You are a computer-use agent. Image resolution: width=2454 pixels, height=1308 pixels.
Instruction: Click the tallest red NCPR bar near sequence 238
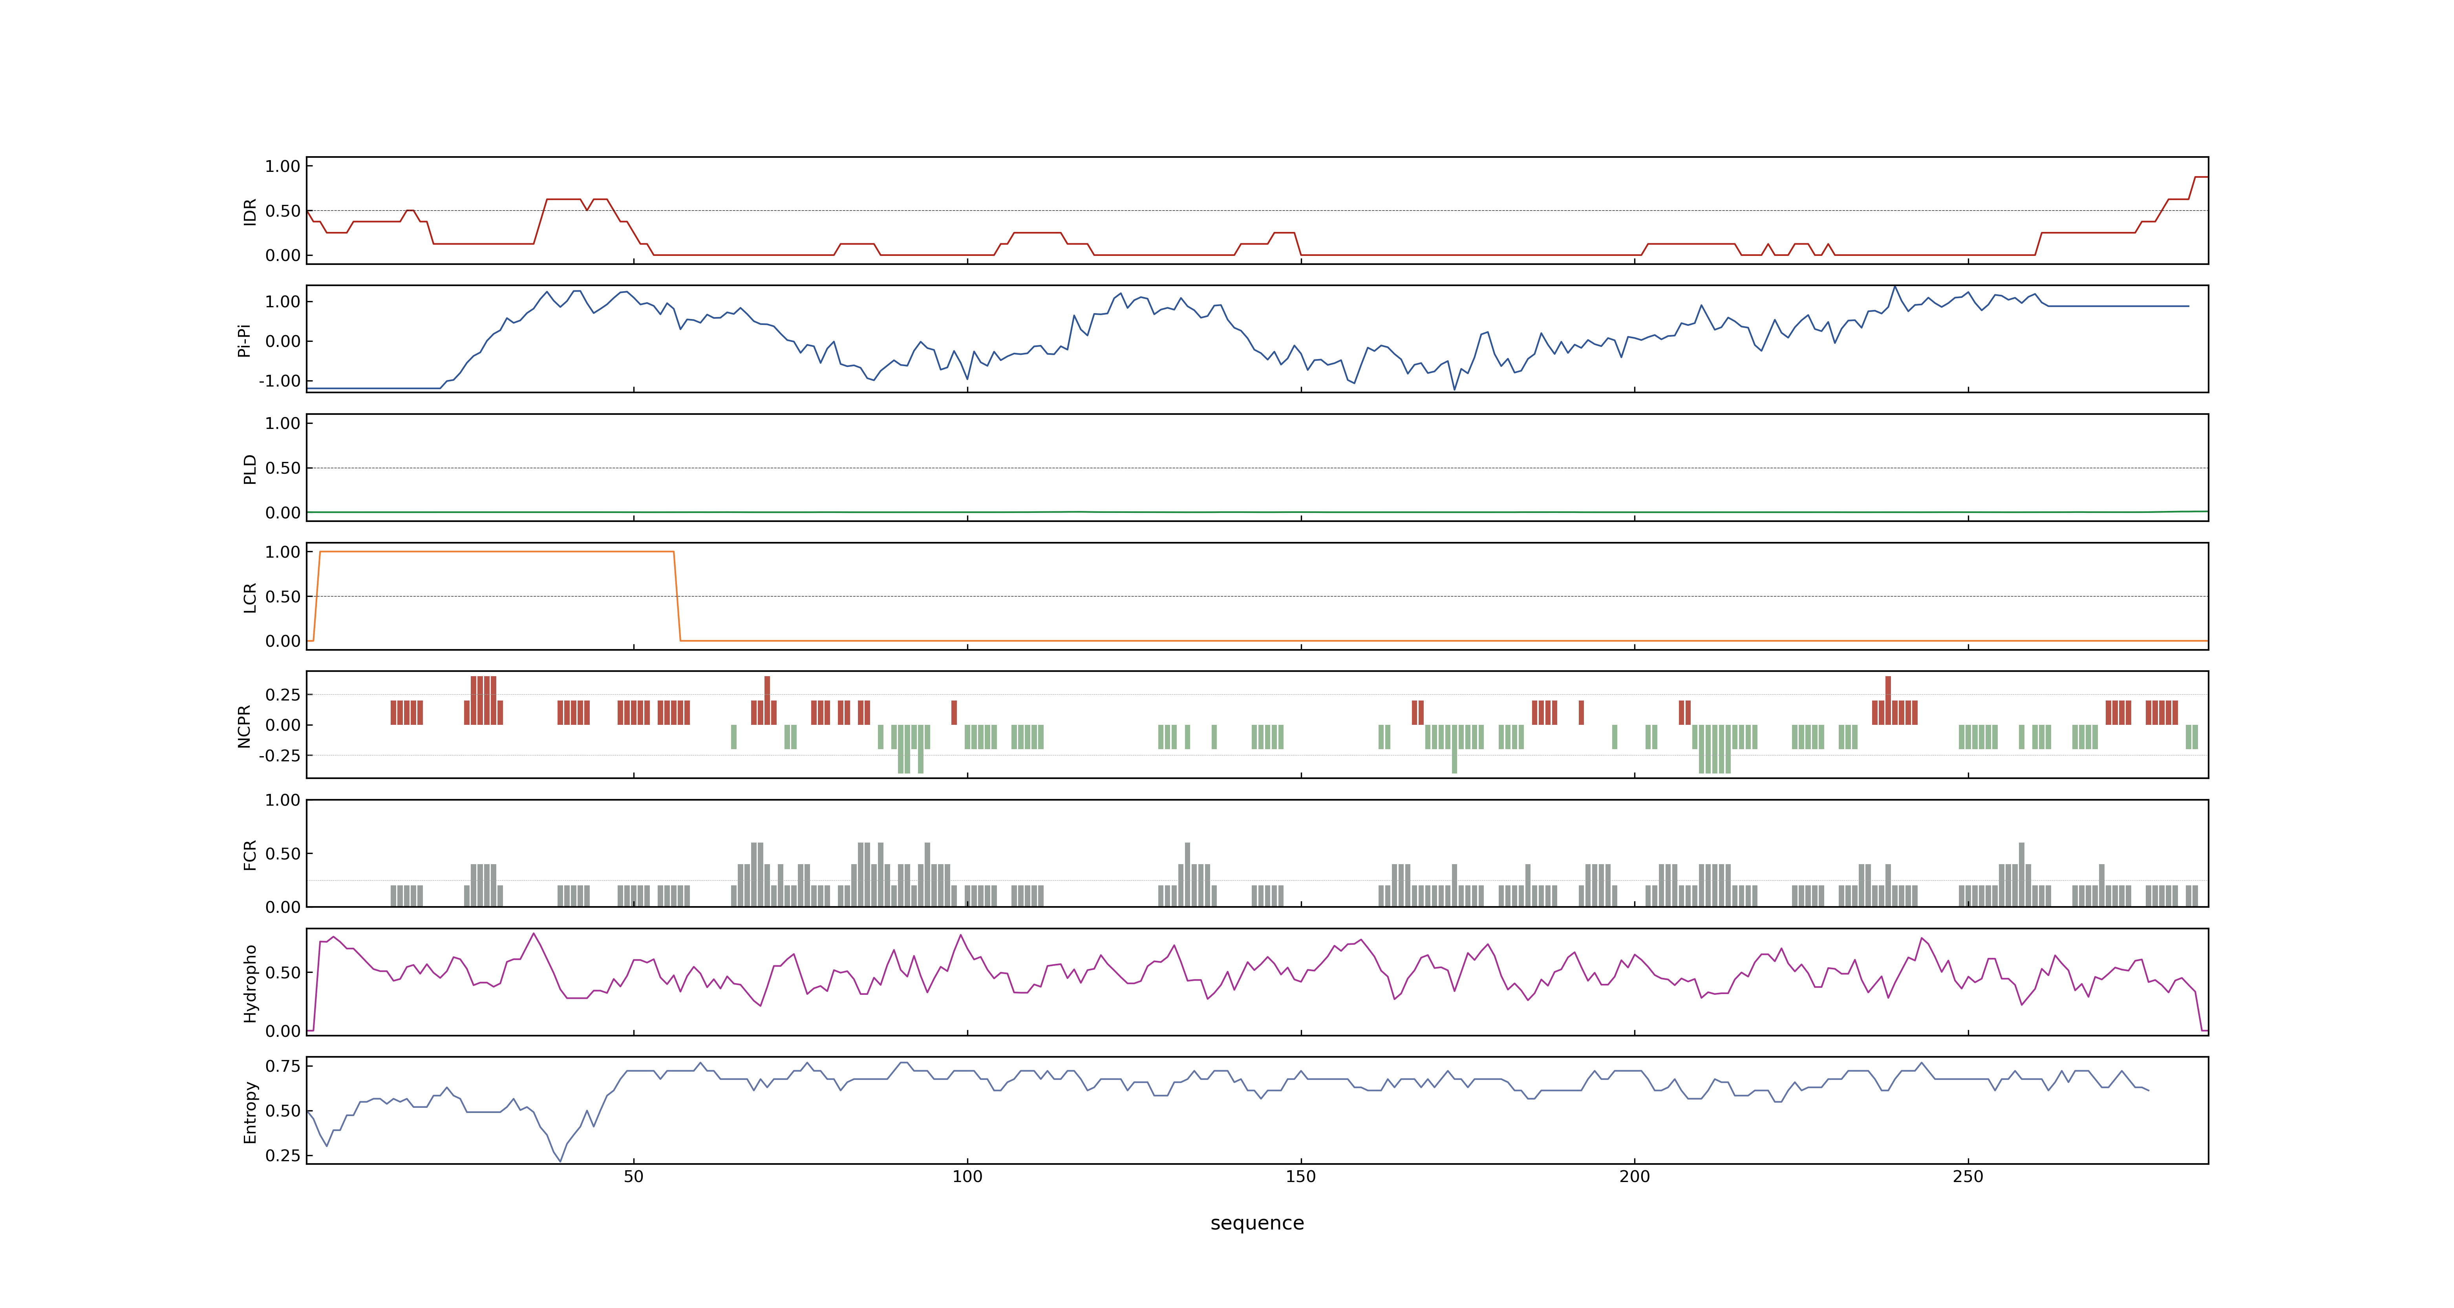(1888, 701)
